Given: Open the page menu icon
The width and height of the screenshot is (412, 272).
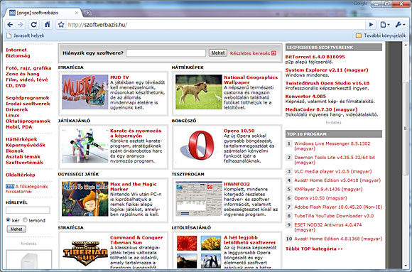Looking at the screenshot, I should pos(385,25).
